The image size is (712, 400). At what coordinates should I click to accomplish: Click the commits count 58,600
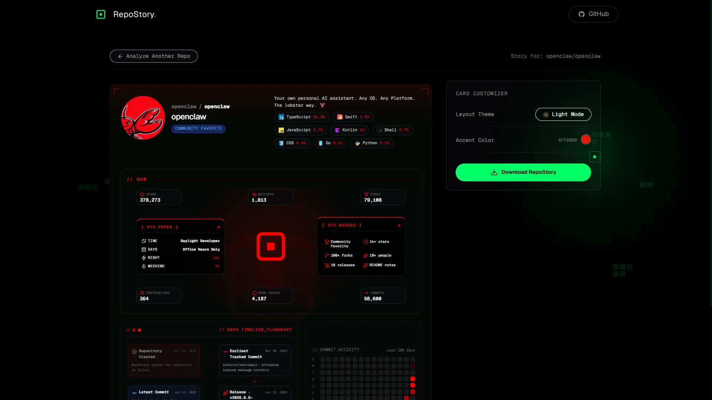coord(373,299)
